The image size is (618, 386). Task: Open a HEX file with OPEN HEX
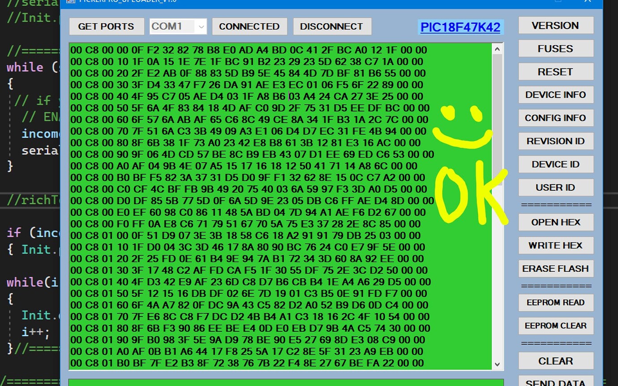point(556,222)
